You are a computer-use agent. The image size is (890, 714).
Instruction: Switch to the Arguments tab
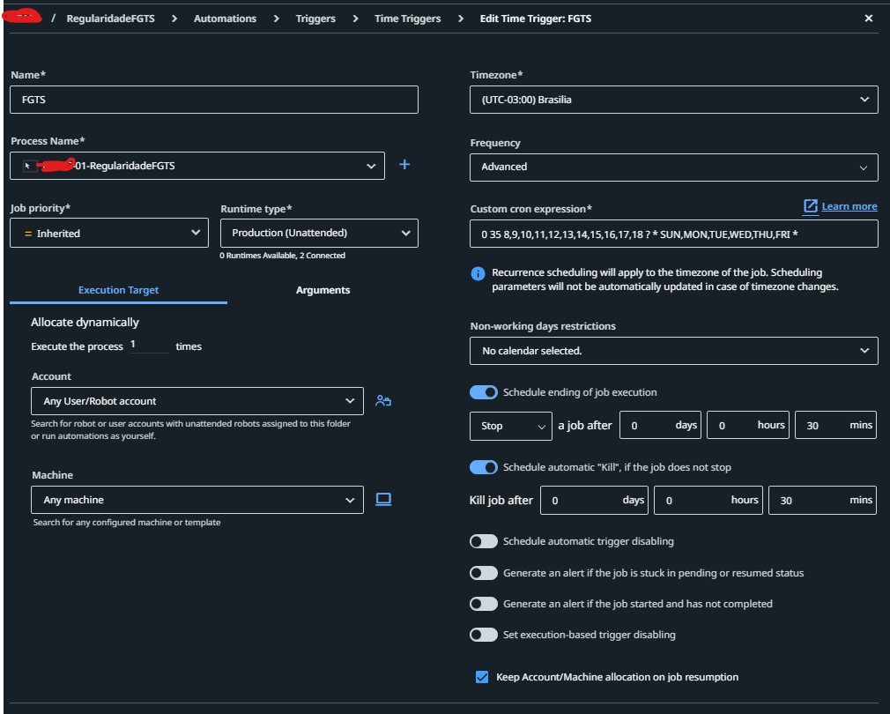click(323, 290)
